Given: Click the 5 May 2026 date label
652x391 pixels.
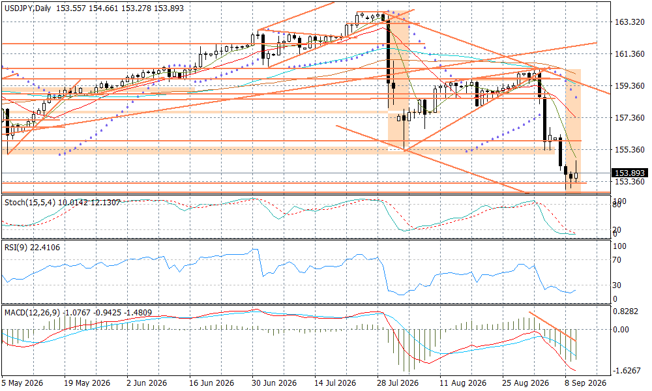Looking at the screenshot, I should coord(22,383).
